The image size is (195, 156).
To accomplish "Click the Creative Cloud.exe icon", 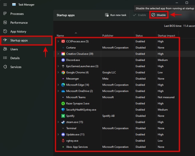I will point(63,54).
